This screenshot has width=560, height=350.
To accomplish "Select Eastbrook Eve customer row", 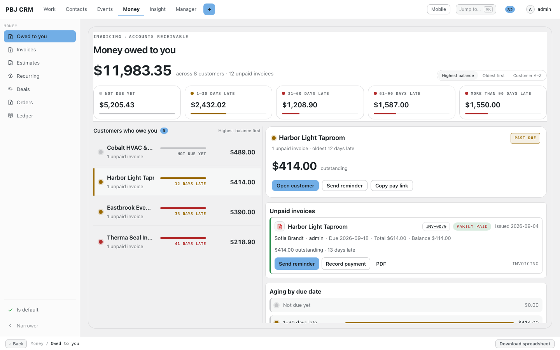I will pos(177,212).
